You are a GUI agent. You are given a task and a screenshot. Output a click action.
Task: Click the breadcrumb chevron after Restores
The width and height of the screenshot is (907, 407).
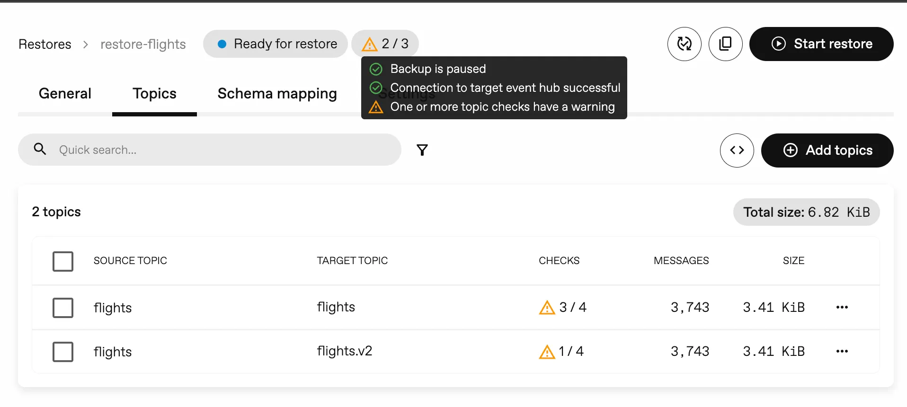point(86,44)
